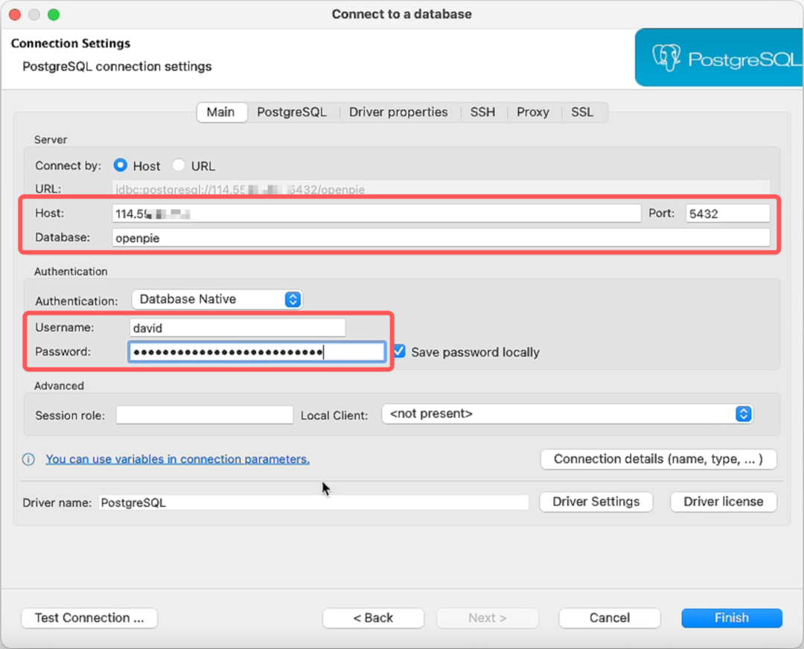Open the SSL tab

pyautogui.click(x=582, y=112)
